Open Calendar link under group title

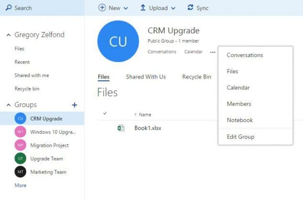coord(194,52)
